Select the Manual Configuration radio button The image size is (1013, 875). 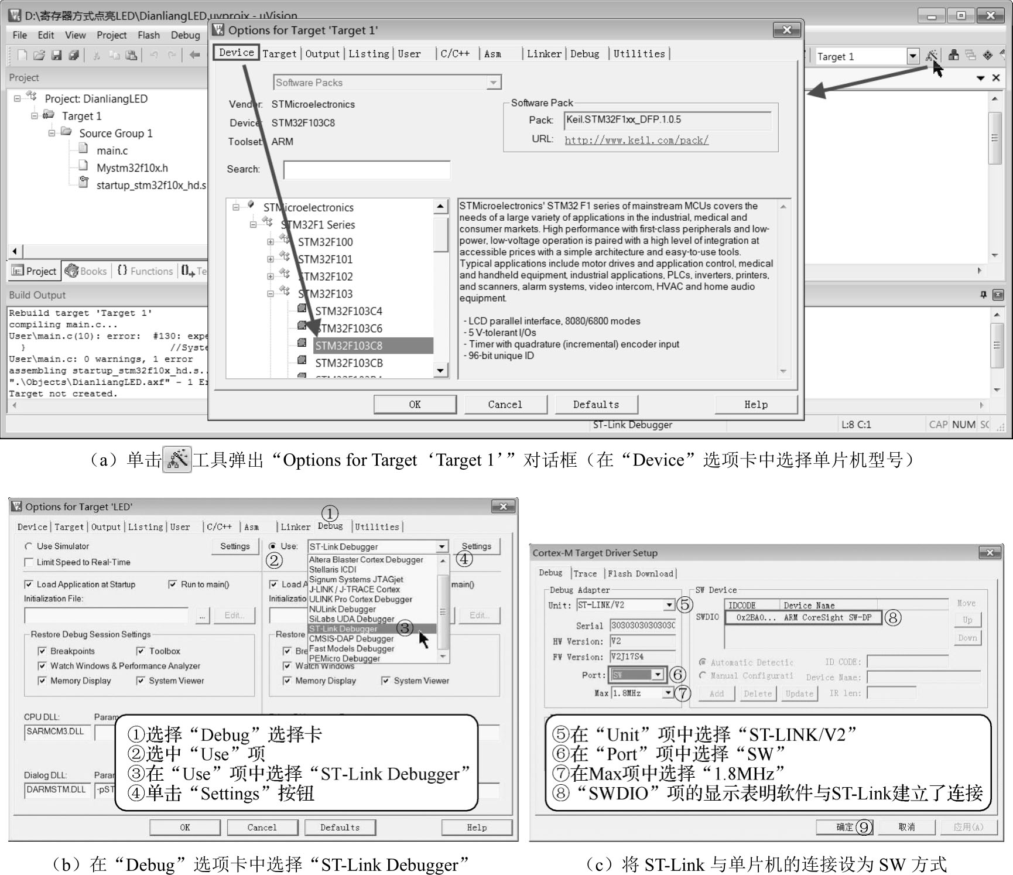703,676
